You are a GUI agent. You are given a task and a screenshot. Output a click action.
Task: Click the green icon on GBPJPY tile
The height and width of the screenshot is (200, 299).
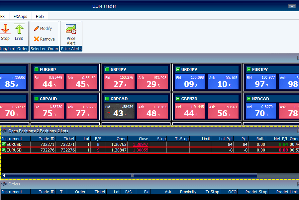point(107,69)
